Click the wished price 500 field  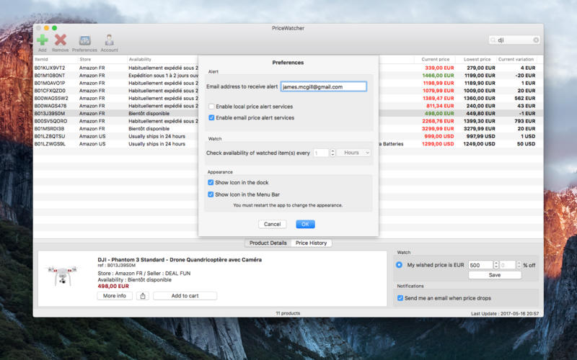point(480,265)
